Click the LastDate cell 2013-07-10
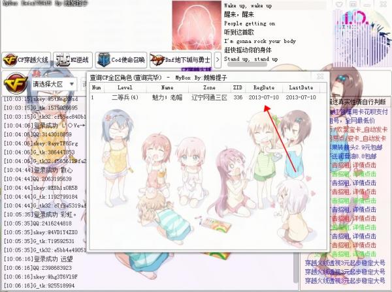 pyautogui.click(x=301, y=97)
